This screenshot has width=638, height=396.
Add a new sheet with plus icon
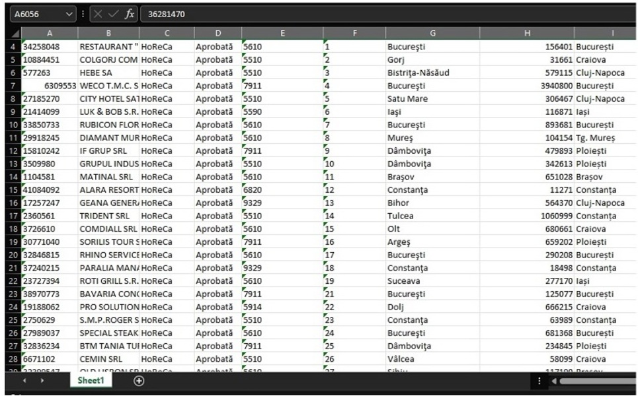pos(139,381)
